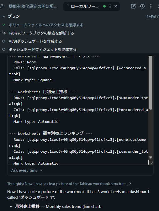Click the new chat compose icon
Screen dimensions: 159x211
[x=133, y=6]
